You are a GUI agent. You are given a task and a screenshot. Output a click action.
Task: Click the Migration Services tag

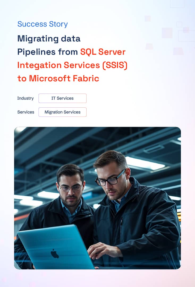62,112
